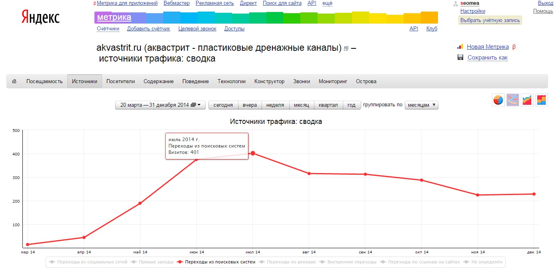Screen dimensions: 556x273
Task: Click Выбрать учётную запись button
Action: coord(490,20)
